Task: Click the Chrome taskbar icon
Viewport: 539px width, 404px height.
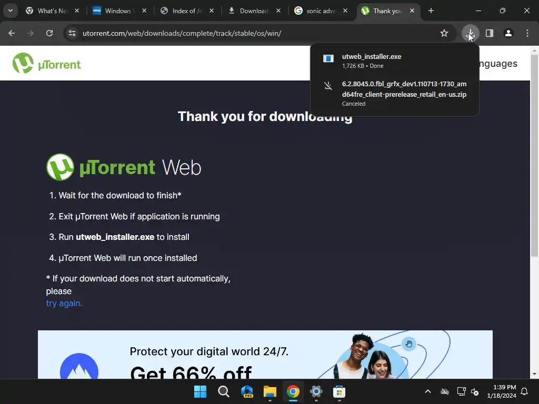Action: click(x=293, y=391)
